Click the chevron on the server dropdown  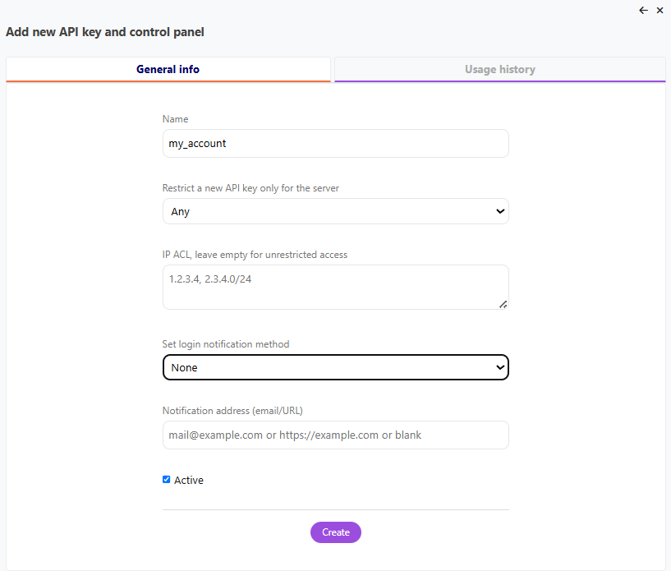coord(500,211)
